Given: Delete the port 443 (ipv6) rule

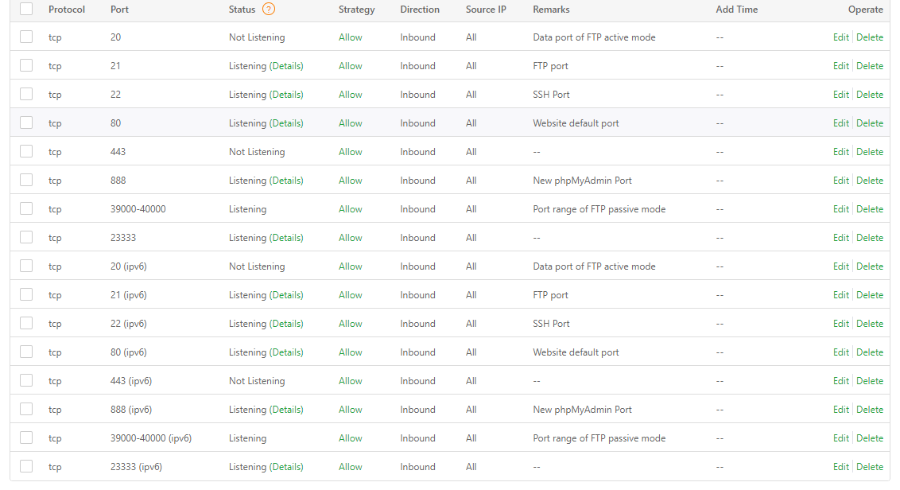Looking at the screenshot, I should point(870,381).
